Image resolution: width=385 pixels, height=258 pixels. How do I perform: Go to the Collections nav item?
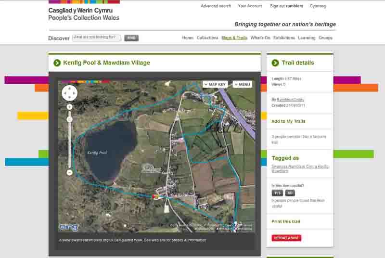[207, 38]
